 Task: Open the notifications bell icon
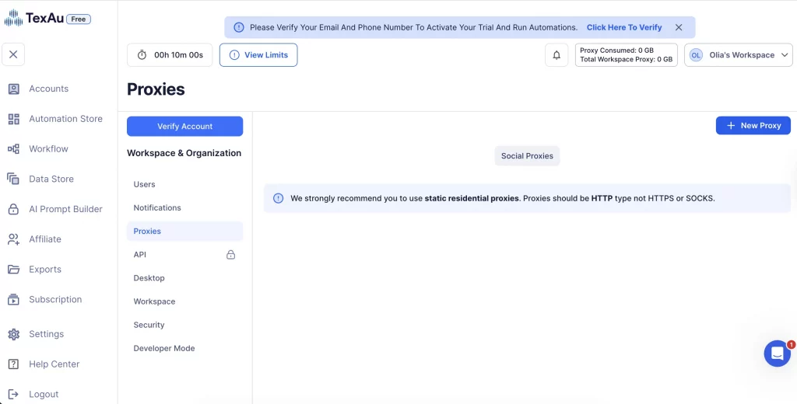556,55
